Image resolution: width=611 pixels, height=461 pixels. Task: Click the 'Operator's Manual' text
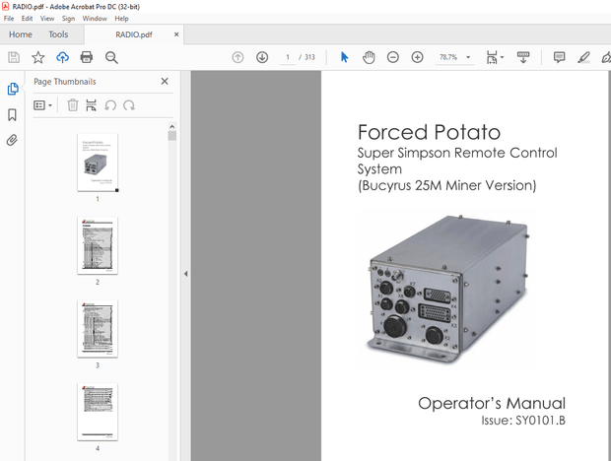pyautogui.click(x=492, y=404)
